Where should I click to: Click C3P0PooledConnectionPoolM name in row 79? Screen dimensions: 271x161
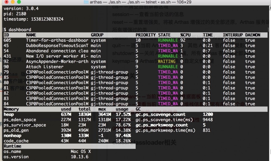point(57,72)
